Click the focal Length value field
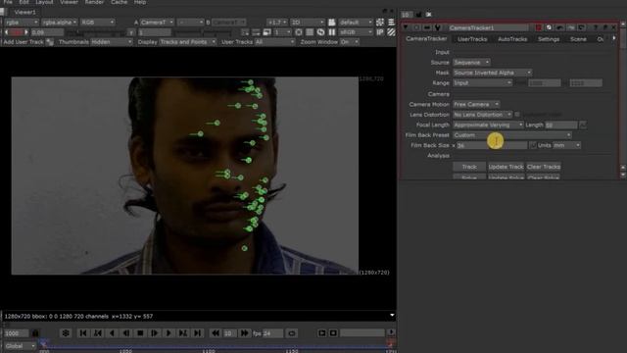 pos(561,125)
